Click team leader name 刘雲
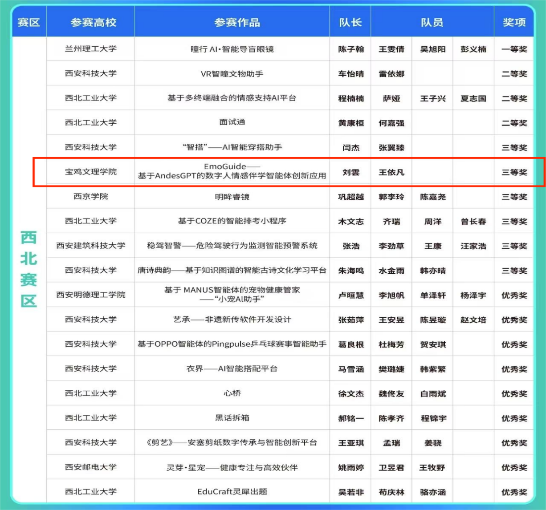The image size is (546, 510). coord(350,172)
